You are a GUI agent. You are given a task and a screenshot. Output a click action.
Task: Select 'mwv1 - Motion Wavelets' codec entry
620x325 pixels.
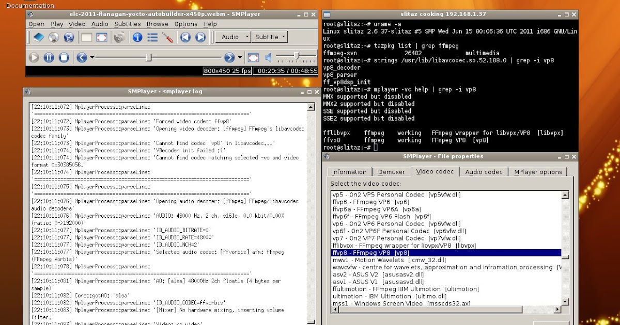click(446, 260)
